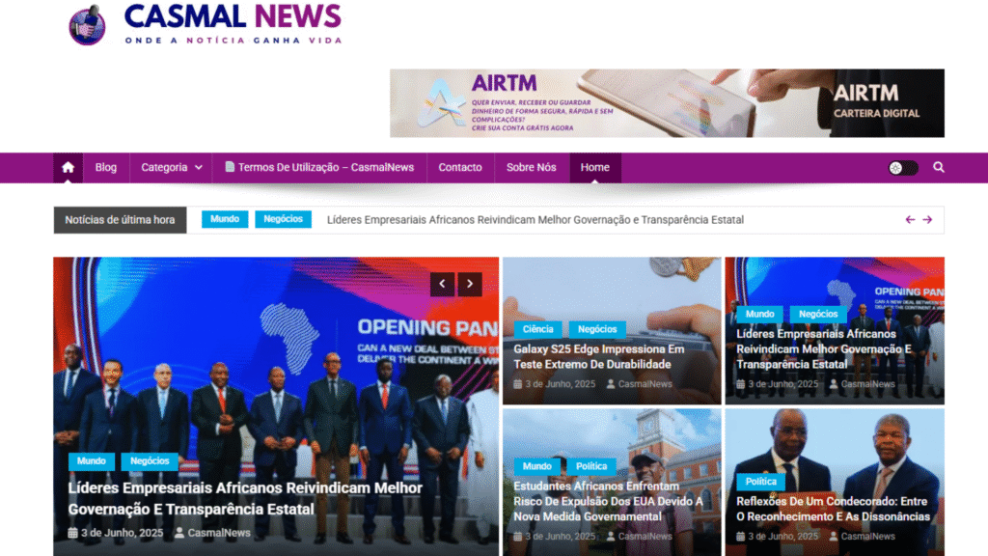
Task: Open Termos De Utilização – CasmalNews page
Action: [320, 168]
